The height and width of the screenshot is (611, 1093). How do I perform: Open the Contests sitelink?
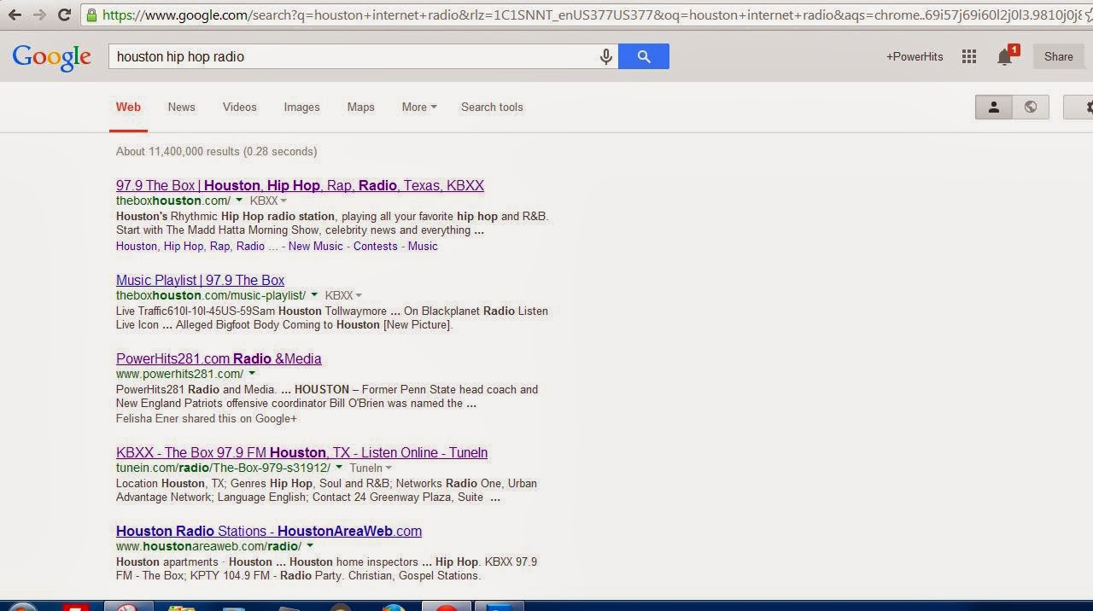[x=375, y=246]
